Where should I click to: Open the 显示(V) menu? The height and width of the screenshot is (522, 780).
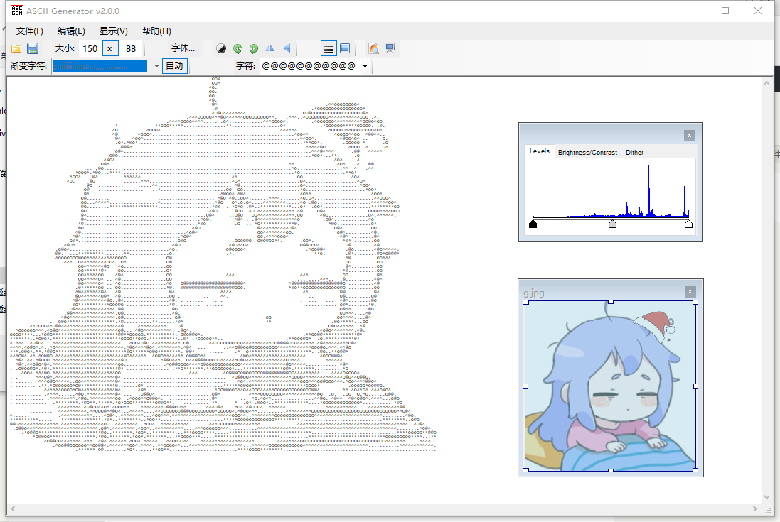tap(114, 31)
